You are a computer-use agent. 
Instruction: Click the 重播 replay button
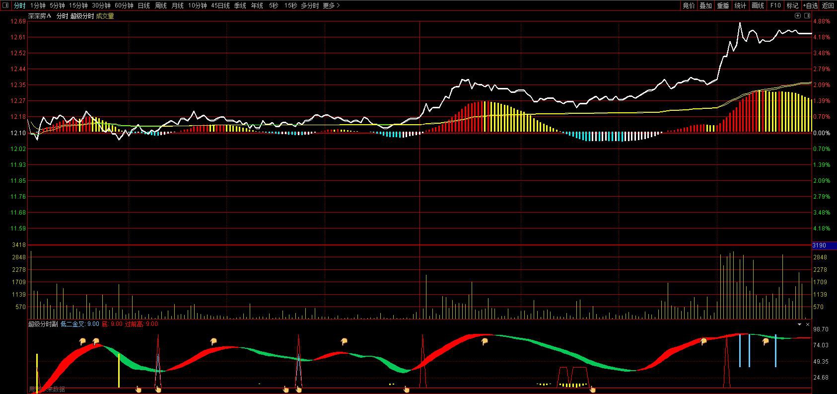(723, 5)
